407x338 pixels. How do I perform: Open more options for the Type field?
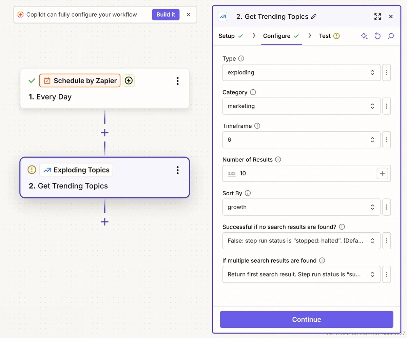coord(387,72)
